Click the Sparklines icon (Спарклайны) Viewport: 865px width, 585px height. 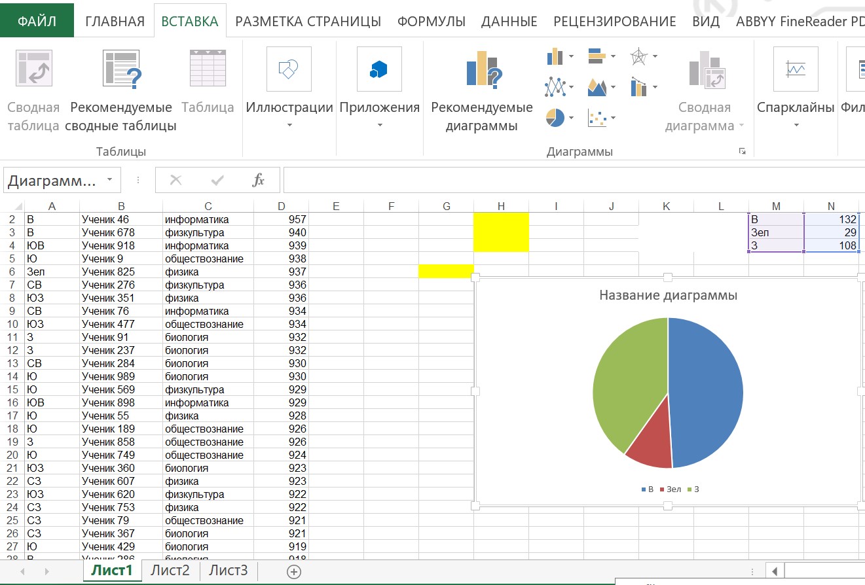(x=796, y=69)
